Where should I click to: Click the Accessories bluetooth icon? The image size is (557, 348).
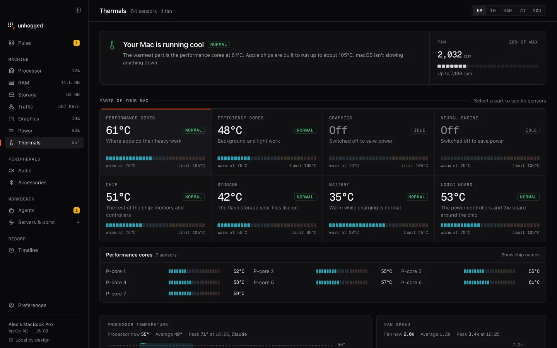tap(11, 183)
